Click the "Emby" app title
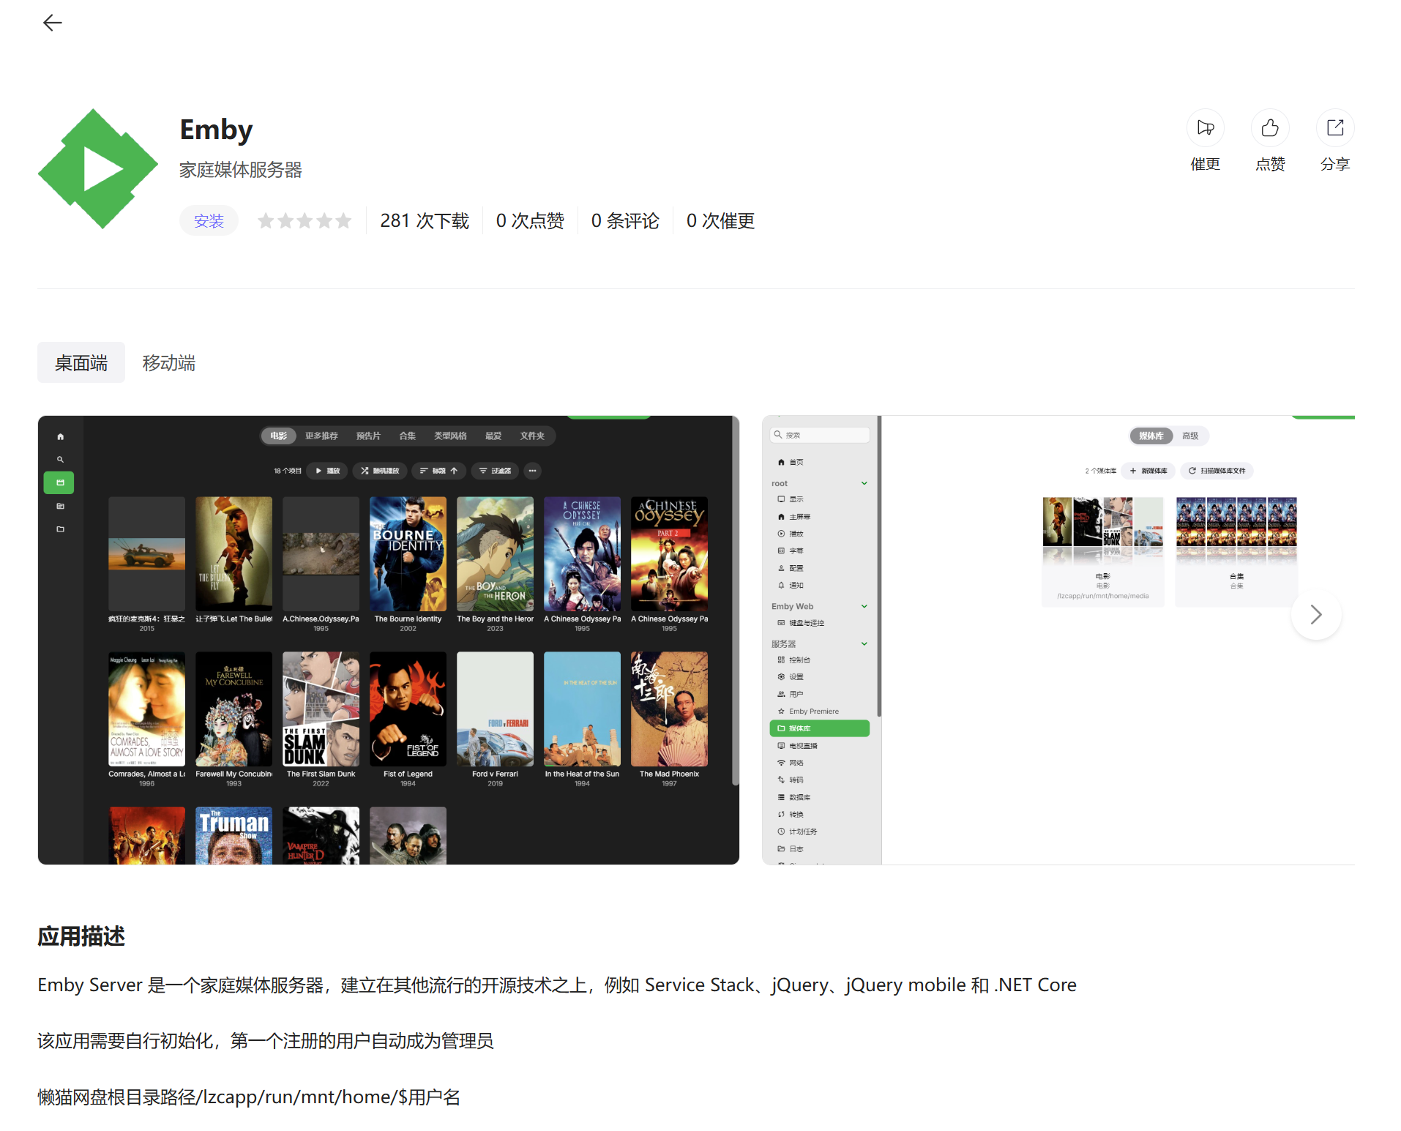 [216, 130]
